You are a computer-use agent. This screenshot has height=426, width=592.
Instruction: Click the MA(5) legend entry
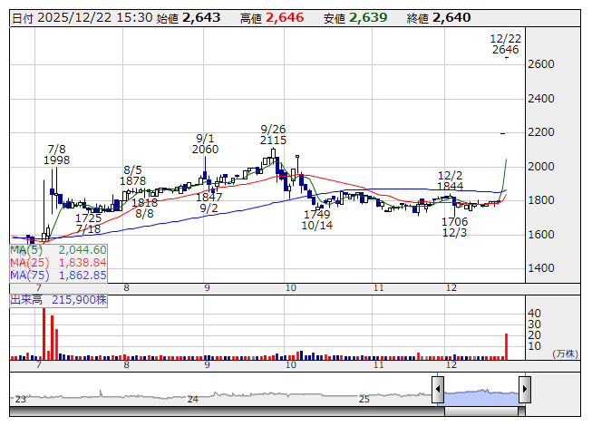(x=58, y=250)
